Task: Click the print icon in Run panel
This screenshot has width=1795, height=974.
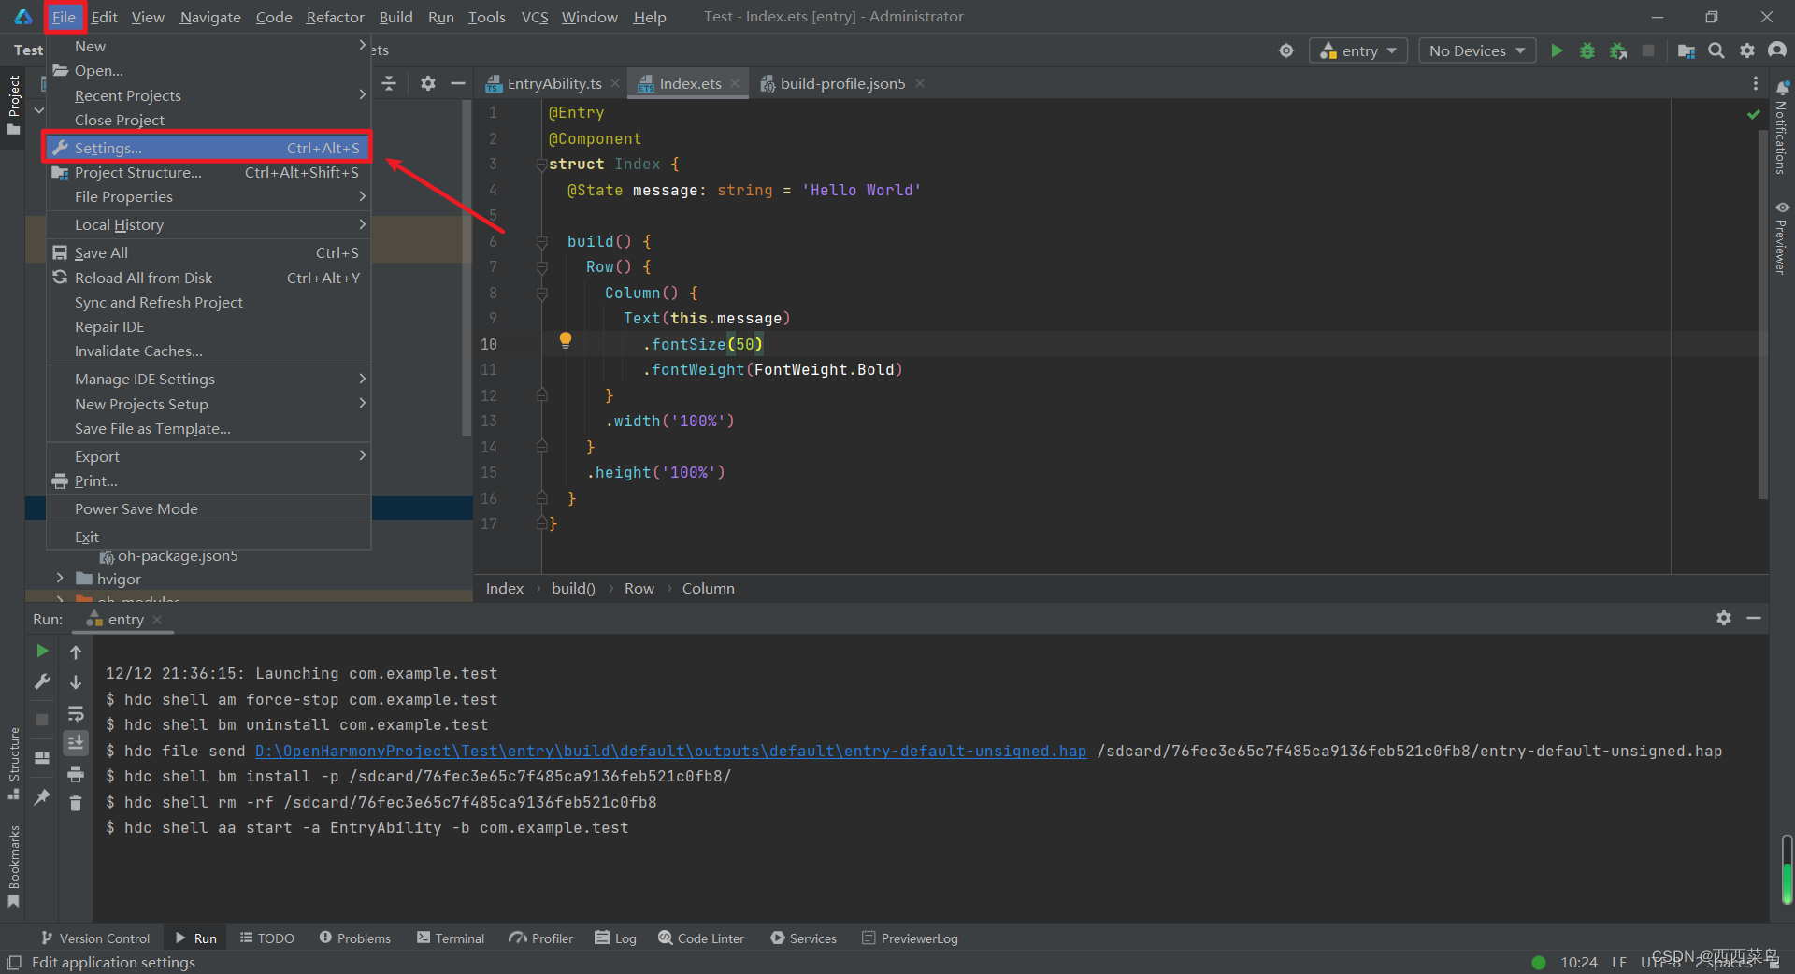Action: point(76,774)
